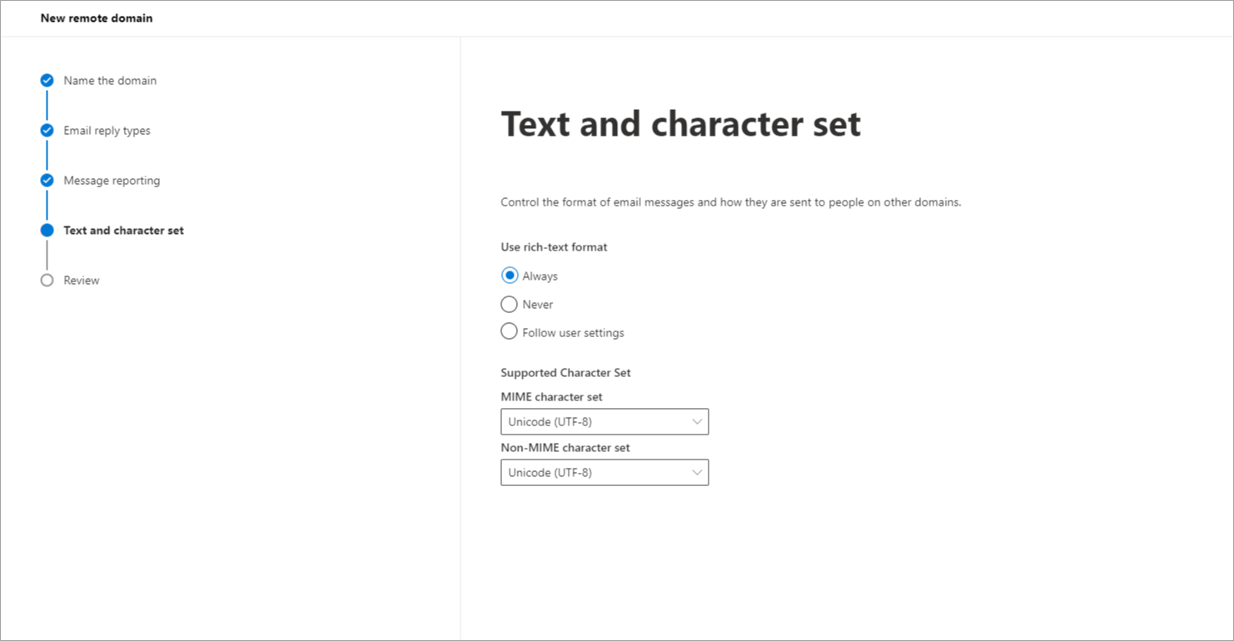Click the chevron arrow in MIME character set box
Screen dimensions: 1234x641
click(697, 422)
